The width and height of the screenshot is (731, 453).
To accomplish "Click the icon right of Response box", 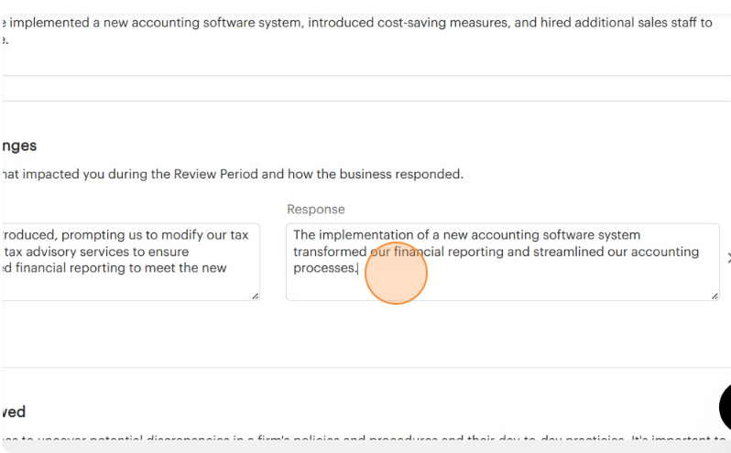I will (728, 258).
